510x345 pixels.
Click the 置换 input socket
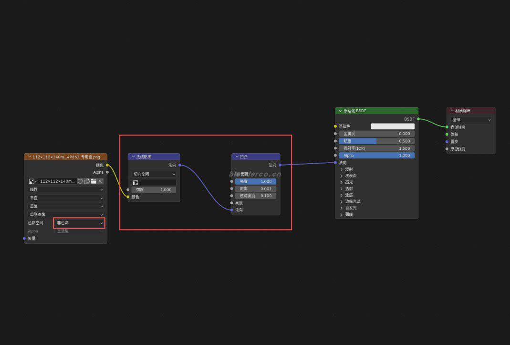pos(447,142)
